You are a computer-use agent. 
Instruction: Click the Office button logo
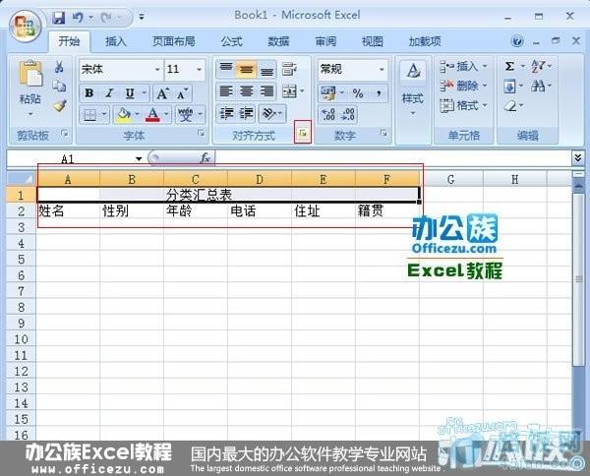[x=26, y=26]
